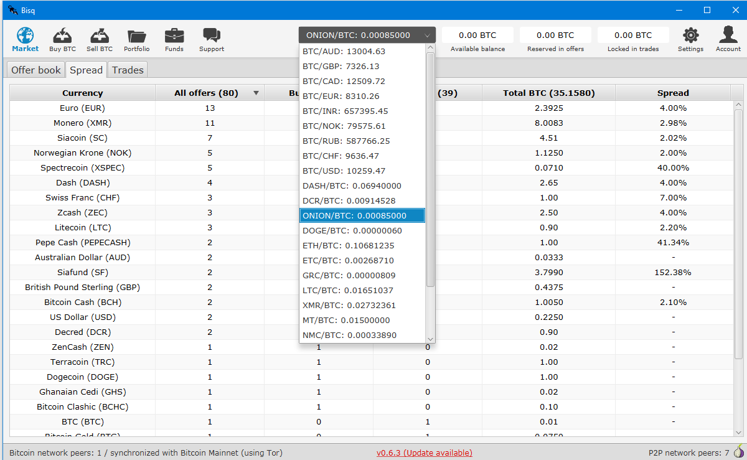Select BTC/CHF price entry
This screenshot has width=747, height=460.
(362, 156)
